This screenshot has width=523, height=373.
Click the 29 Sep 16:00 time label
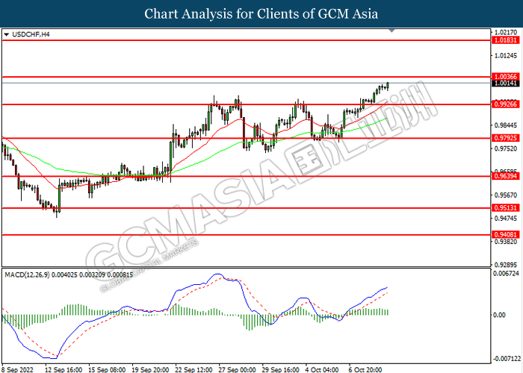[280, 369]
